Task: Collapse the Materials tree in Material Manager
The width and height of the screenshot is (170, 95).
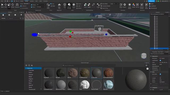Action: [26, 68]
